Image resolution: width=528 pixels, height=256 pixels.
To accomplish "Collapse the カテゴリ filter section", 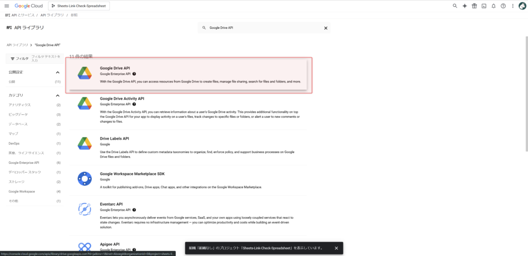I will [x=58, y=95].
